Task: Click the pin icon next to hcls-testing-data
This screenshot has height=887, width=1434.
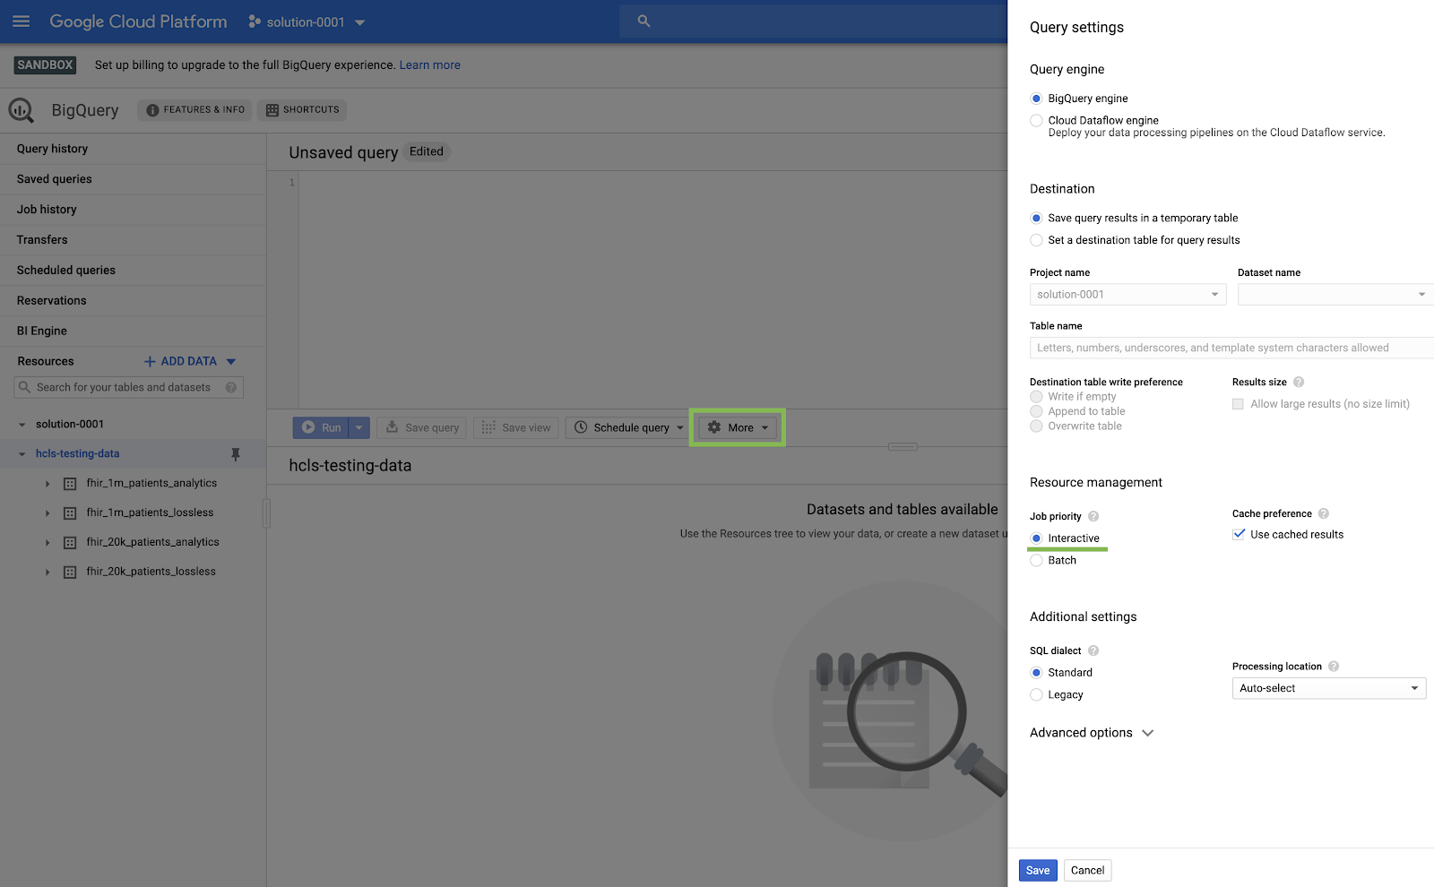Action: click(x=236, y=454)
